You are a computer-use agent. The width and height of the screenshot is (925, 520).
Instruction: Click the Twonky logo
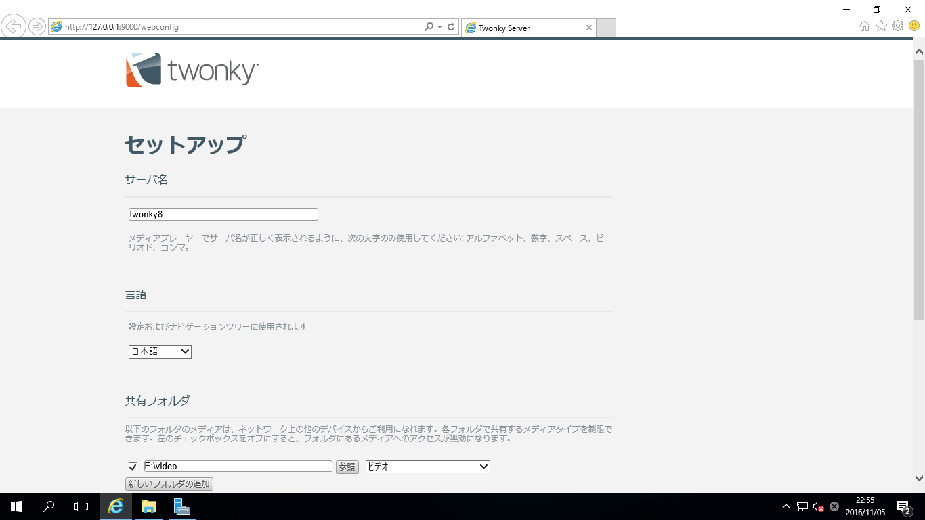192,70
